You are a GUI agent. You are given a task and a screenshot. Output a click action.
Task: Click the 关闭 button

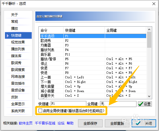coord(144,123)
